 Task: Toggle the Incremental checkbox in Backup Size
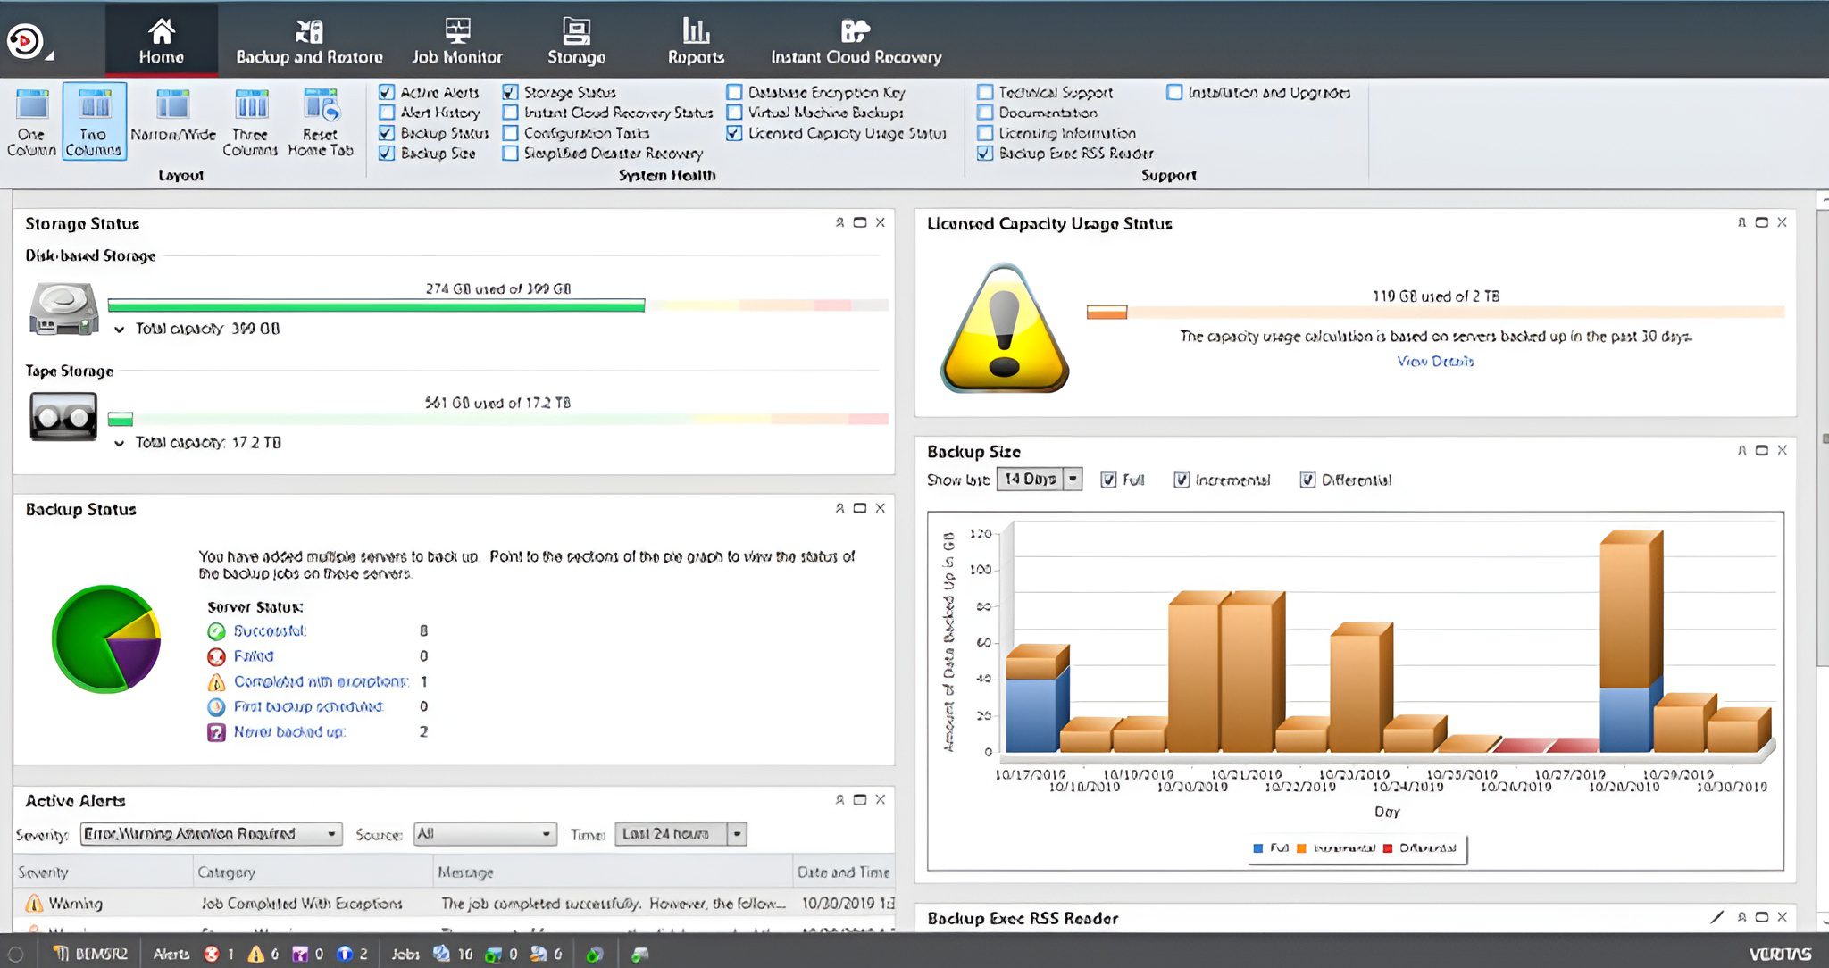tap(1182, 480)
